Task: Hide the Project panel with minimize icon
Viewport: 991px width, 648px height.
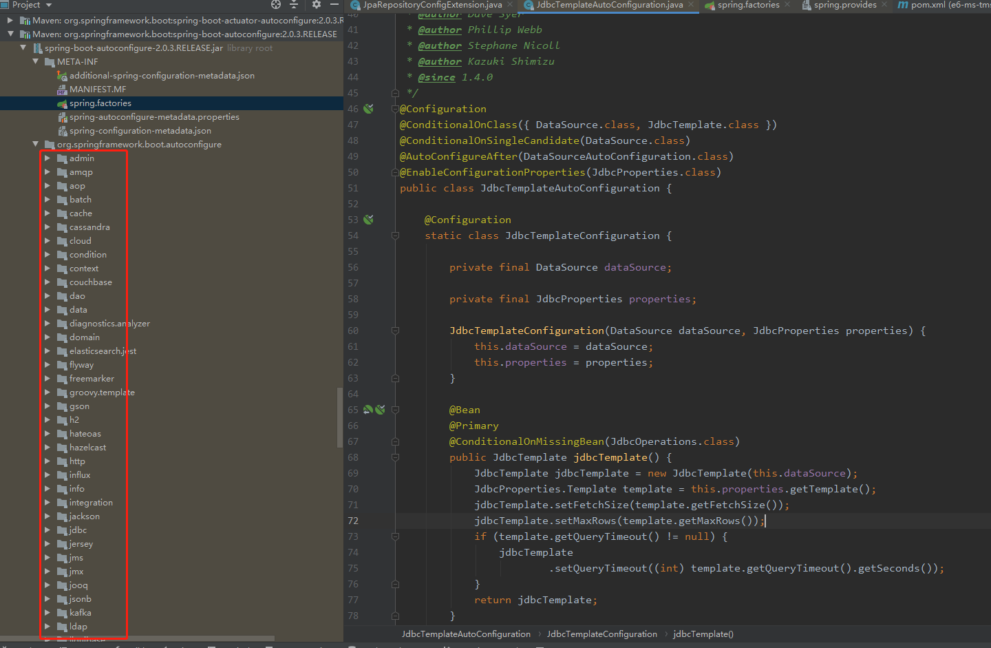Action: 334,4
